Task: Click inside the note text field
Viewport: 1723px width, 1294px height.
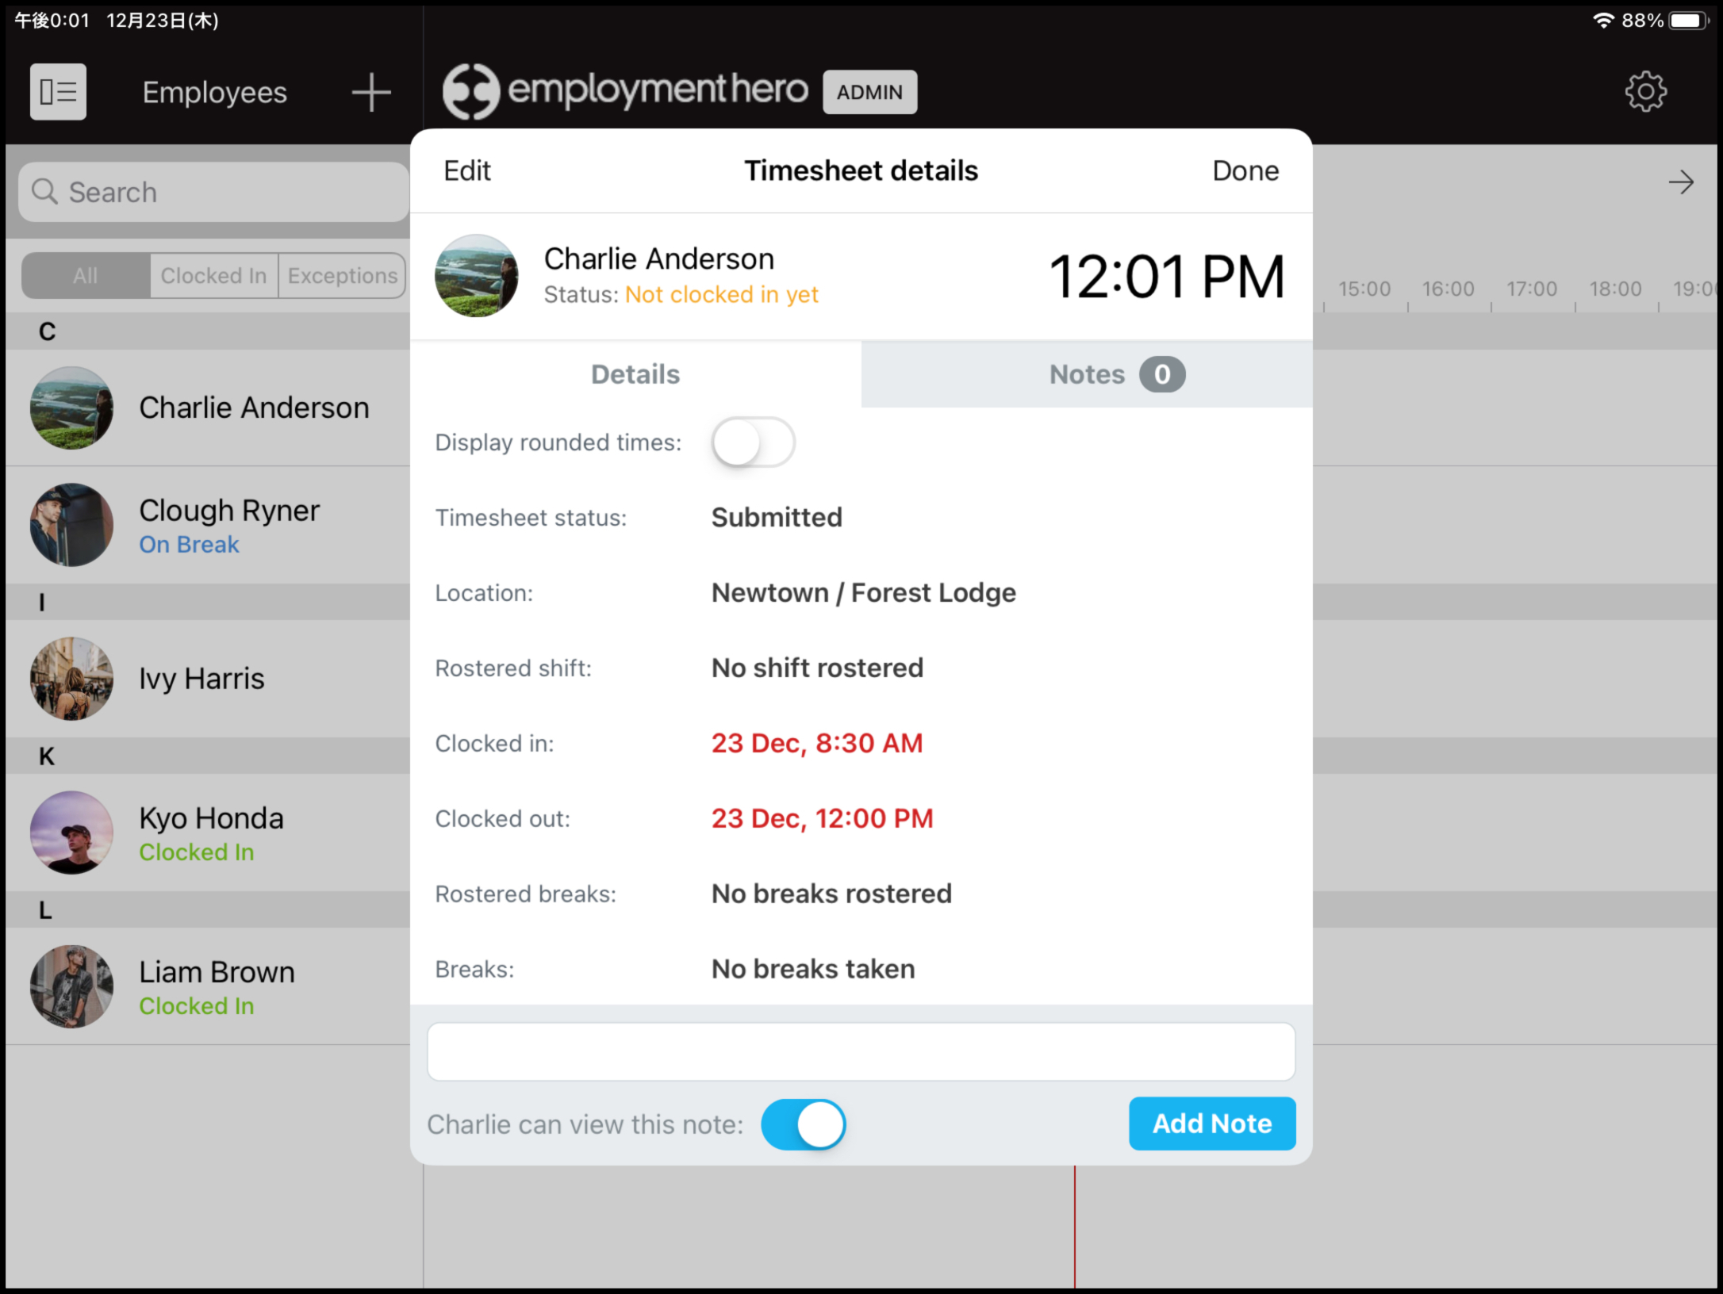Action: coord(860,1051)
